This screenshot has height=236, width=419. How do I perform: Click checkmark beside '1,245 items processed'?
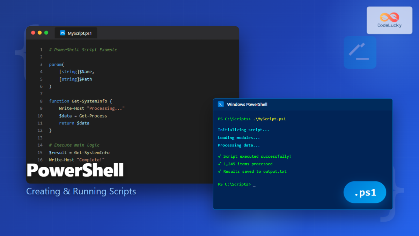point(219,164)
